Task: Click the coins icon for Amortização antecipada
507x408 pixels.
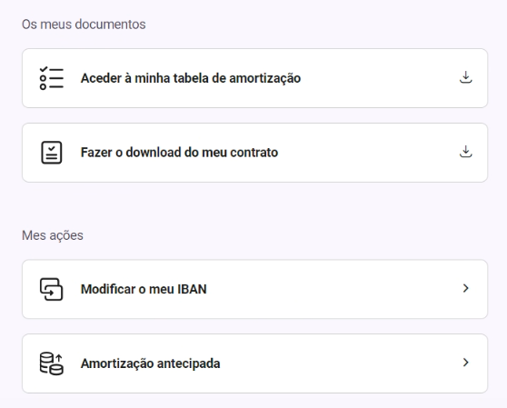Action: 52,363
